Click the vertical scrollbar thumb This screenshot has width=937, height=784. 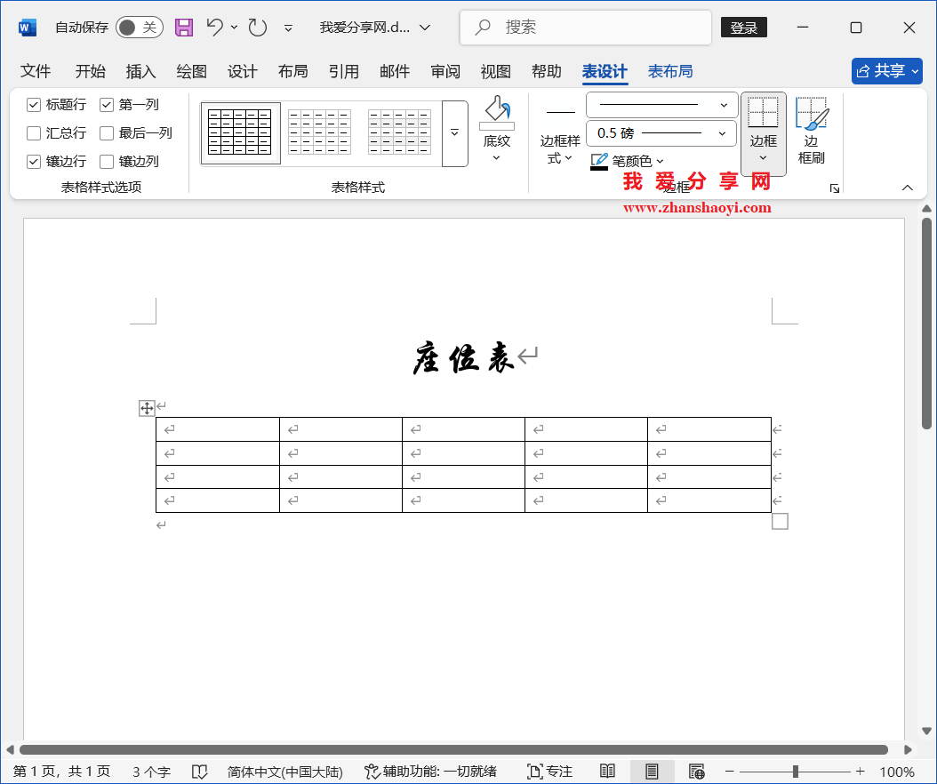(926, 324)
